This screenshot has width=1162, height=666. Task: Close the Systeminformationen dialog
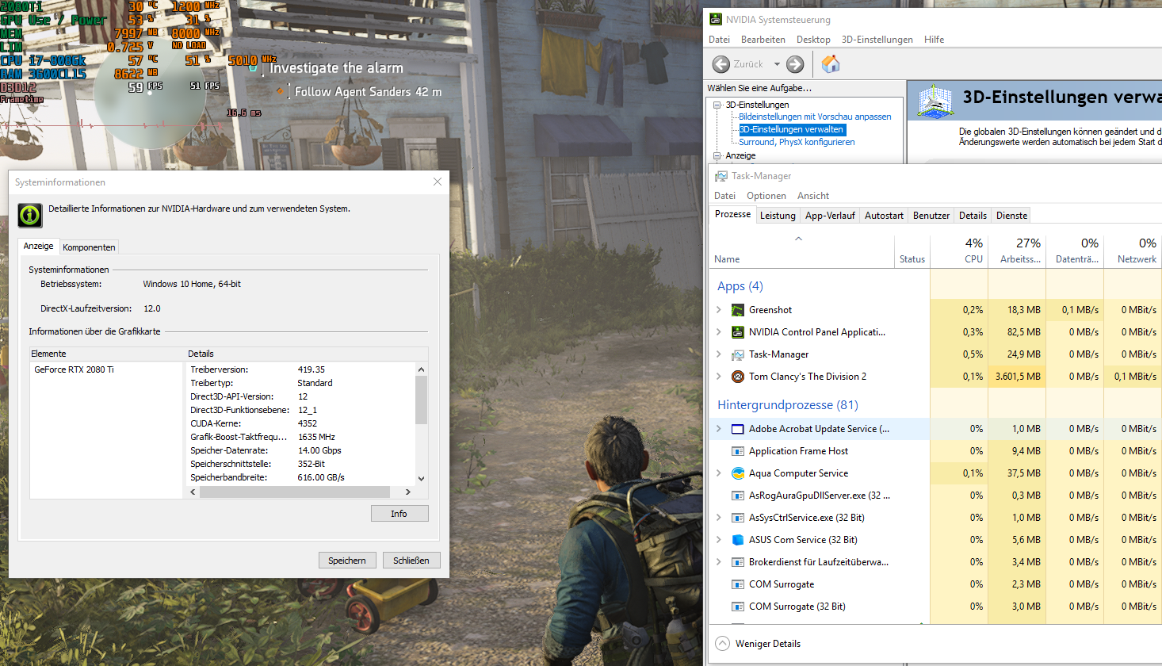(437, 182)
